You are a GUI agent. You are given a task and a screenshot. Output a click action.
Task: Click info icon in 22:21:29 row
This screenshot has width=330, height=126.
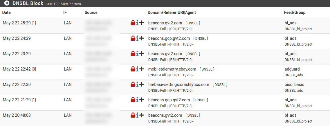click(137, 100)
